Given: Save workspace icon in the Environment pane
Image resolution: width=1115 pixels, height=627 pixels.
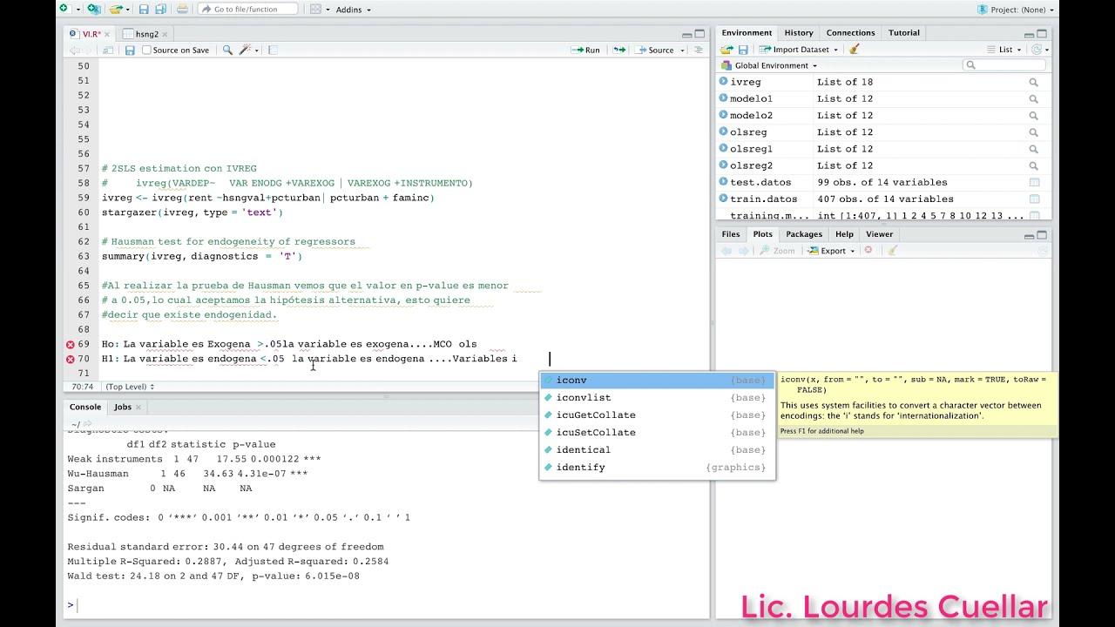Looking at the screenshot, I should (x=744, y=50).
